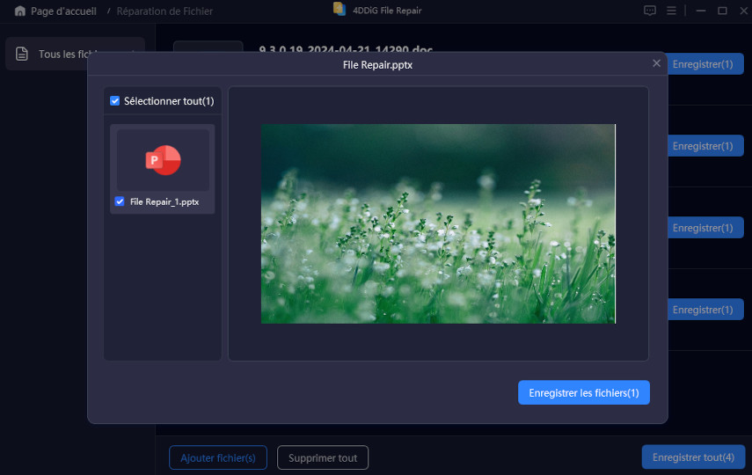Uncheck the File Repair_1.pptx checkbox
The height and width of the screenshot is (475, 752).
point(120,201)
